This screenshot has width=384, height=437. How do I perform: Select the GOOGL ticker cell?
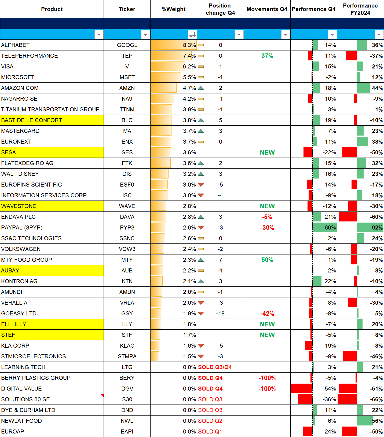pyautogui.click(x=127, y=45)
